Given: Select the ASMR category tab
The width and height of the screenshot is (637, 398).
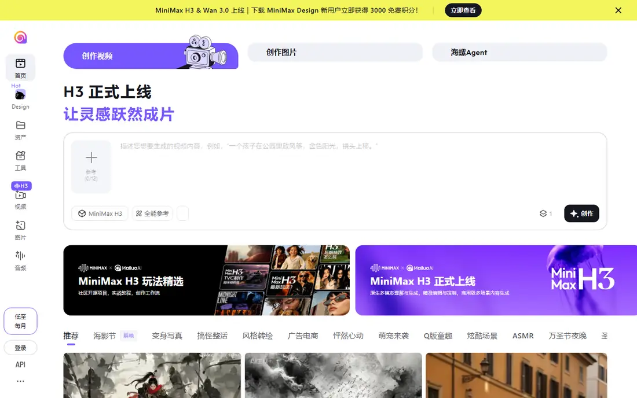Looking at the screenshot, I should [523, 336].
